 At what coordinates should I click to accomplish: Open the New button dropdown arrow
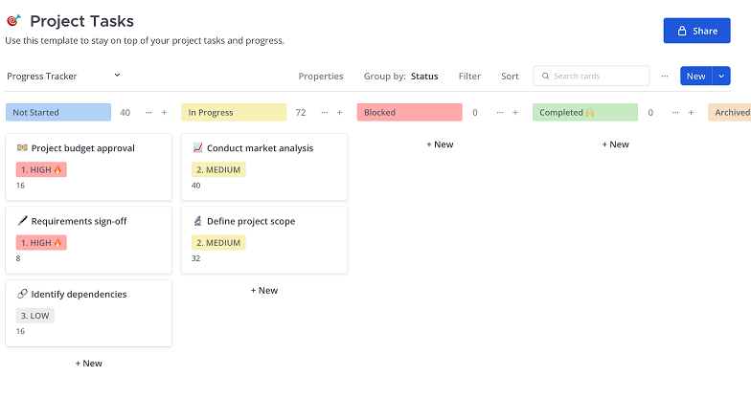pyautogui.click(x=721, y=77)
